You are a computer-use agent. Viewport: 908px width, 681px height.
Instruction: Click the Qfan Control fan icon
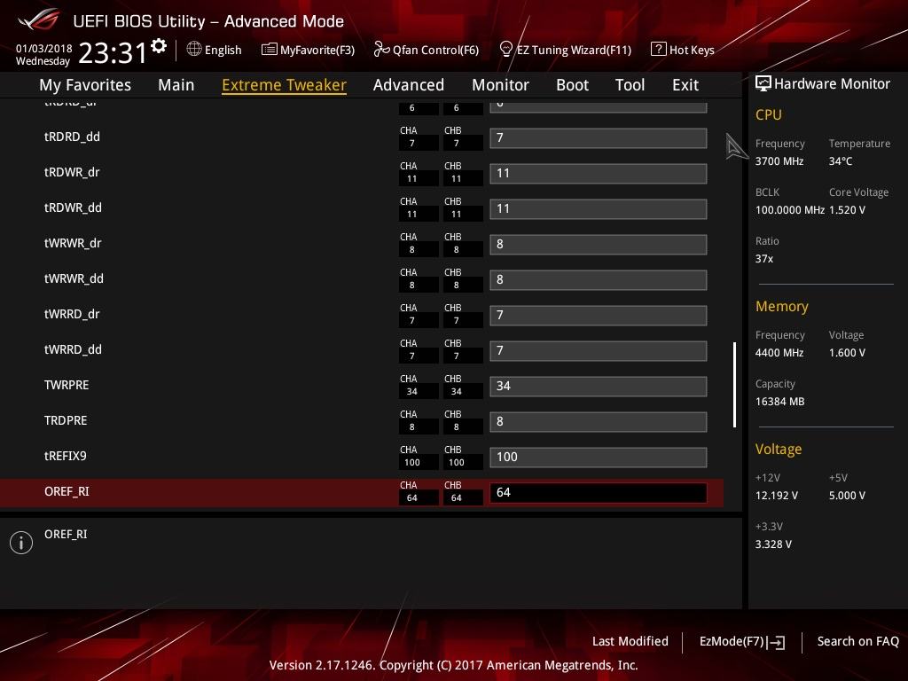click(381, 50)
